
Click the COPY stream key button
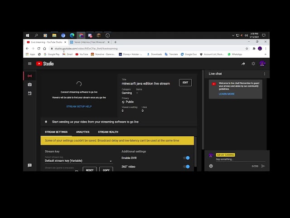pos(106,169)
